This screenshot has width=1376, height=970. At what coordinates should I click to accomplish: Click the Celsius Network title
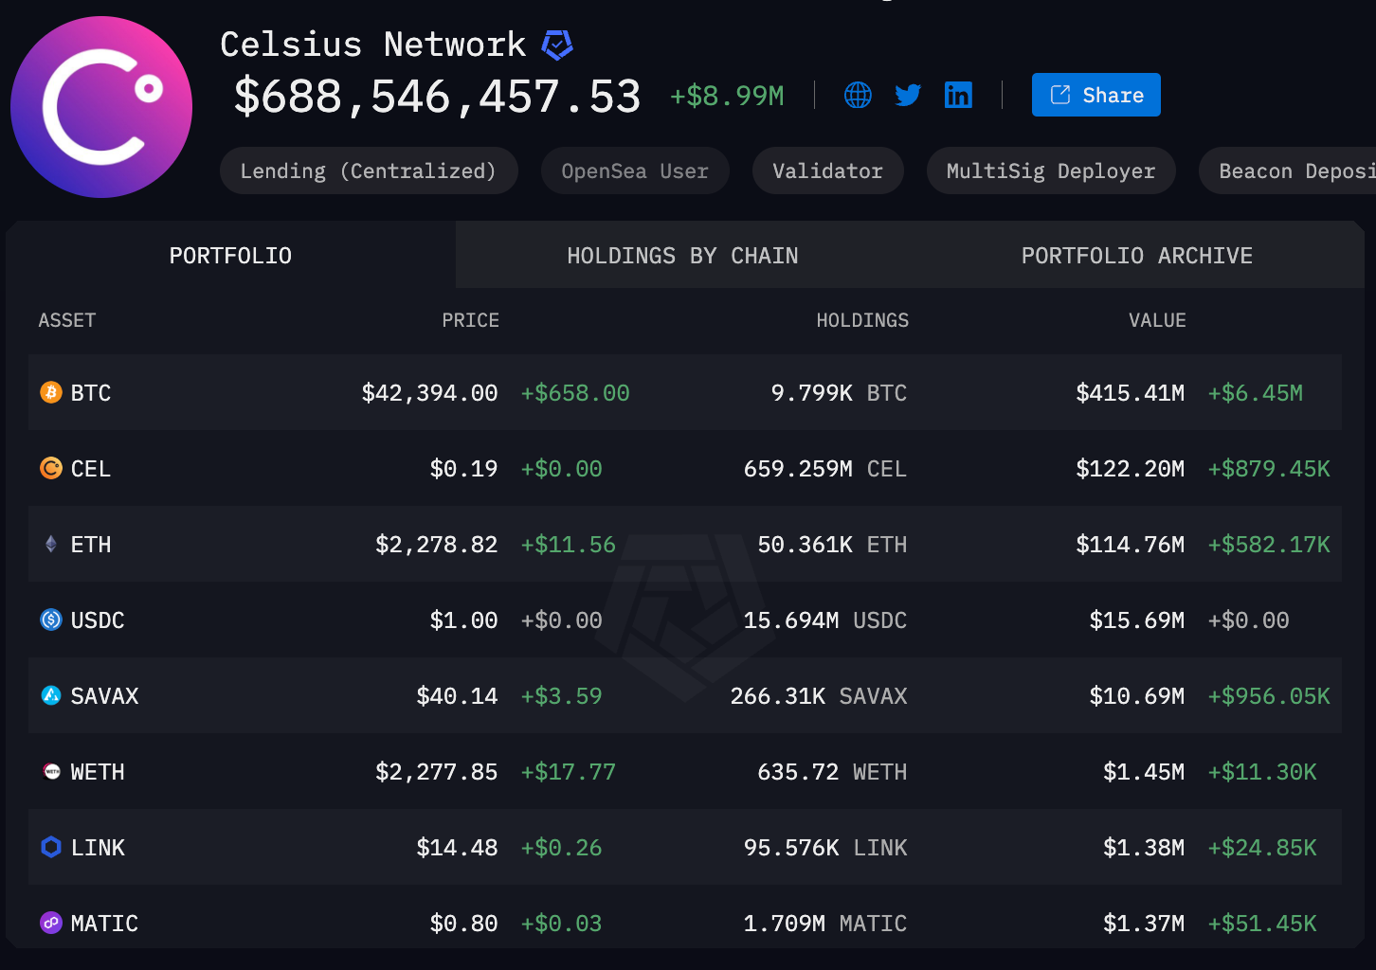click(x=372, y=45)
